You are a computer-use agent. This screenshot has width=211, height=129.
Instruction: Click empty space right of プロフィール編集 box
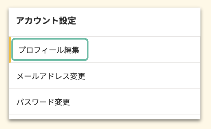click(144, 50)
